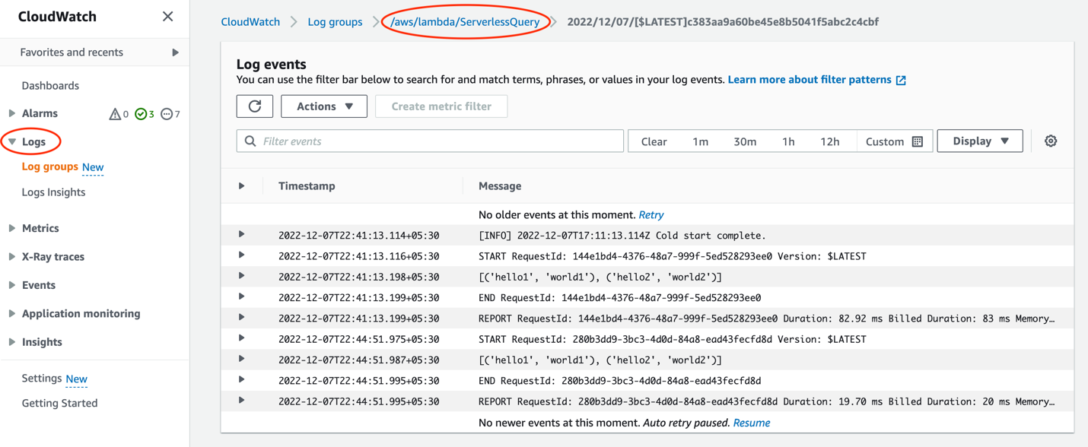Open the Actions dropdown menu
The height and width of the screenshot is (447, 1088).
point(324,106)
